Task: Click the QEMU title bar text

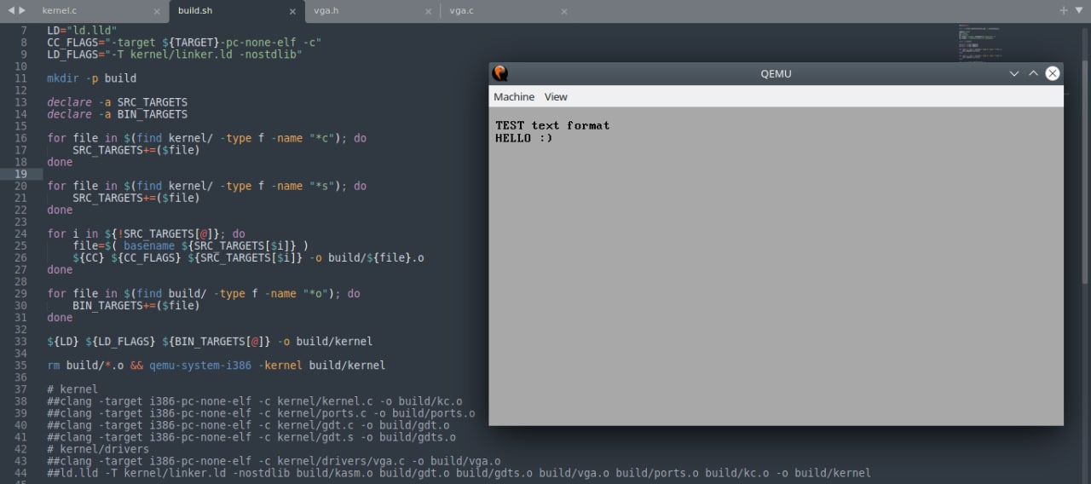Action: (x=776, y=73)
